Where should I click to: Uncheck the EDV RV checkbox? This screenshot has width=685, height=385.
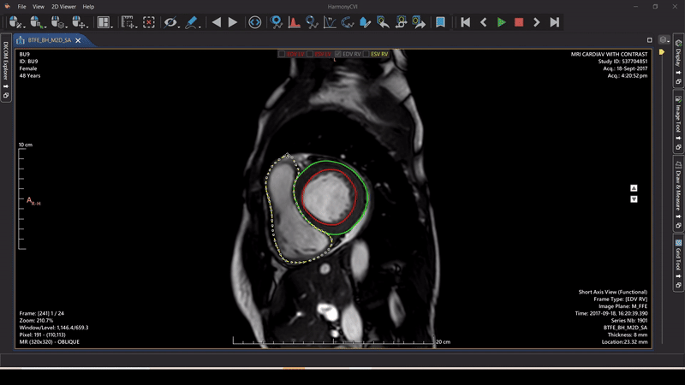pyautogui.click(x=337, y=54)
